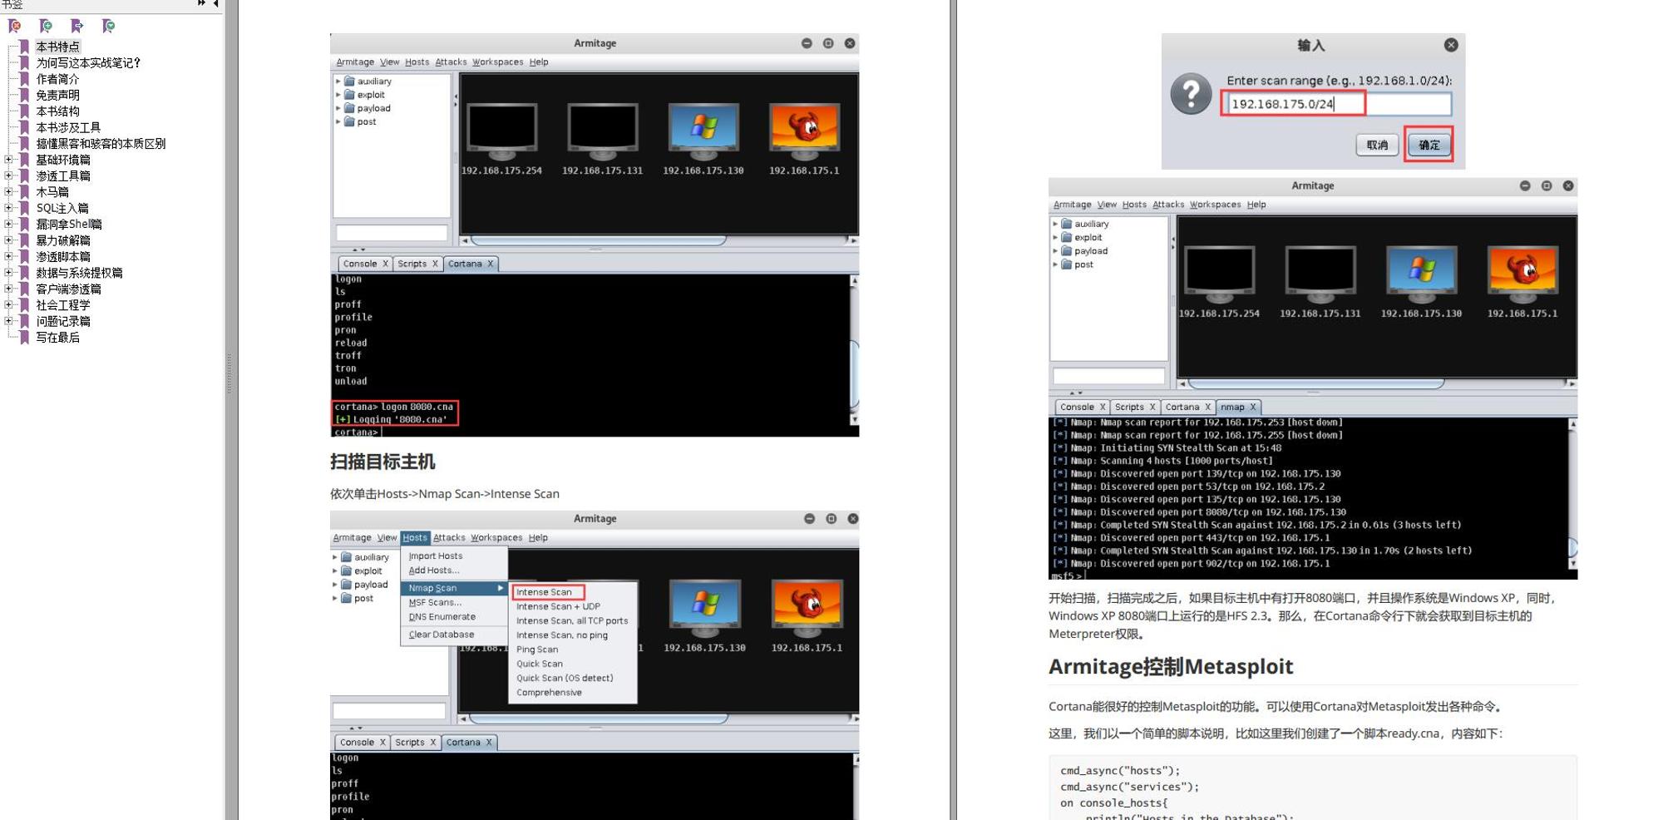Viewport: 1663px width, 820px height.
Task: Click post folder icon in bottom-left Armitage tree
Action: [347, 598]
